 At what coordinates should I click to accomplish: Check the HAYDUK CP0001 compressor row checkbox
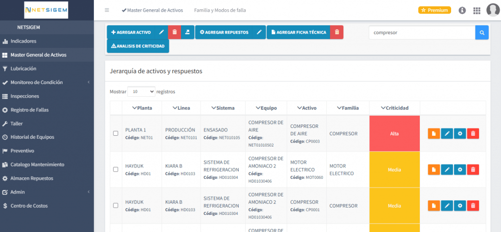pos(115,206)
